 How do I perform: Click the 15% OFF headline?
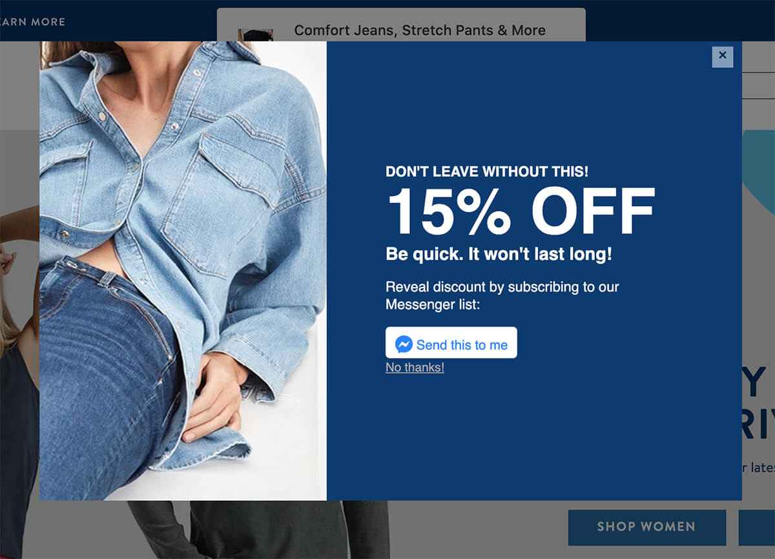(x=521, y=211)
